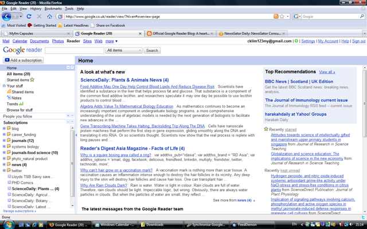Screen dimensions: 367x229
Task: Open BBC News Scotland recommendation
Action: (x=299, y=81)
